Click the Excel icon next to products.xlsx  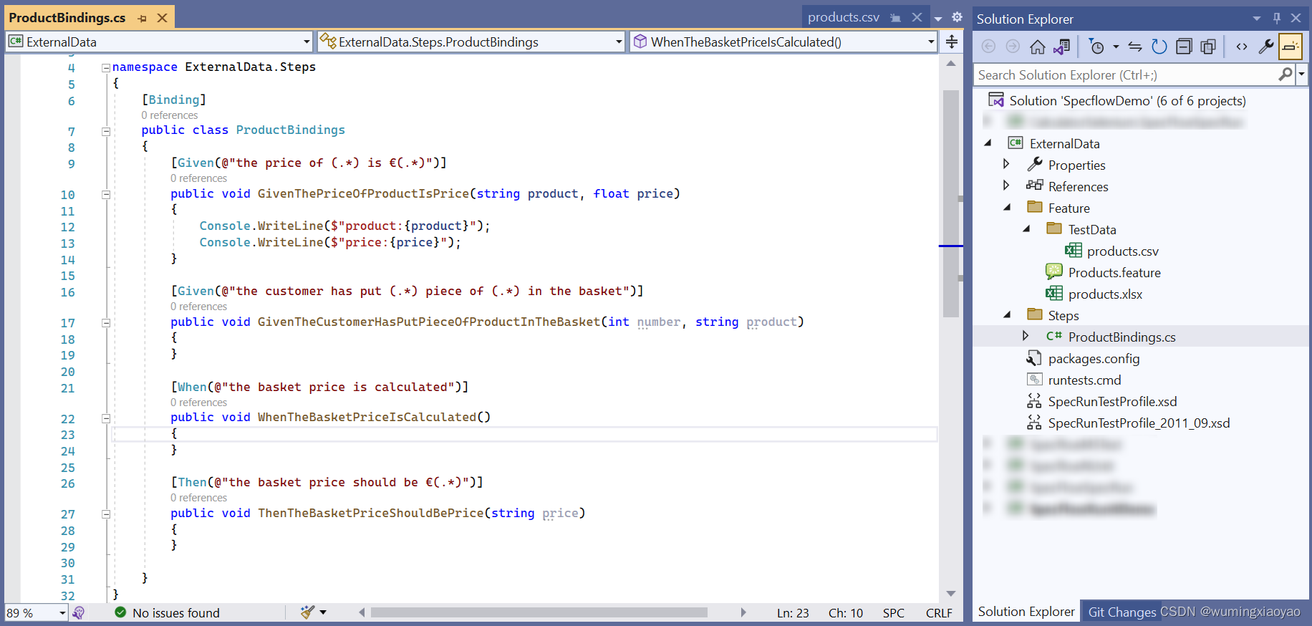1054,294
